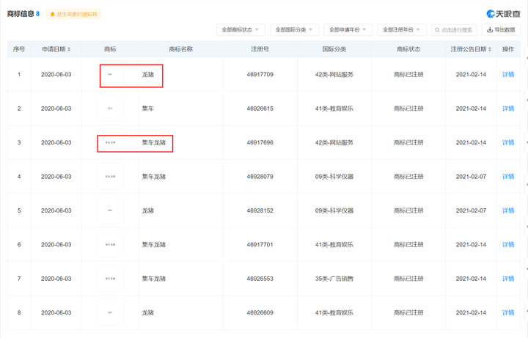Click 商标已注册 status for 46926553
This screenshot has width=528, height=338.
tap(408, 279)
